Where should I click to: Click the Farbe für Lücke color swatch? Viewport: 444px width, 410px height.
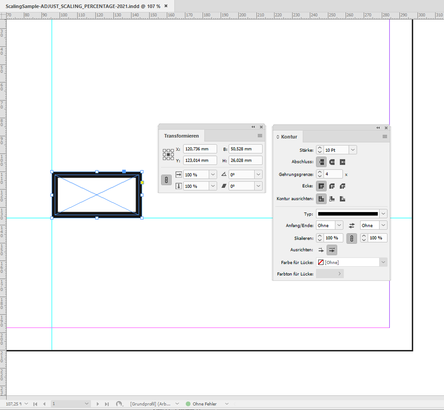coord(321,262)
